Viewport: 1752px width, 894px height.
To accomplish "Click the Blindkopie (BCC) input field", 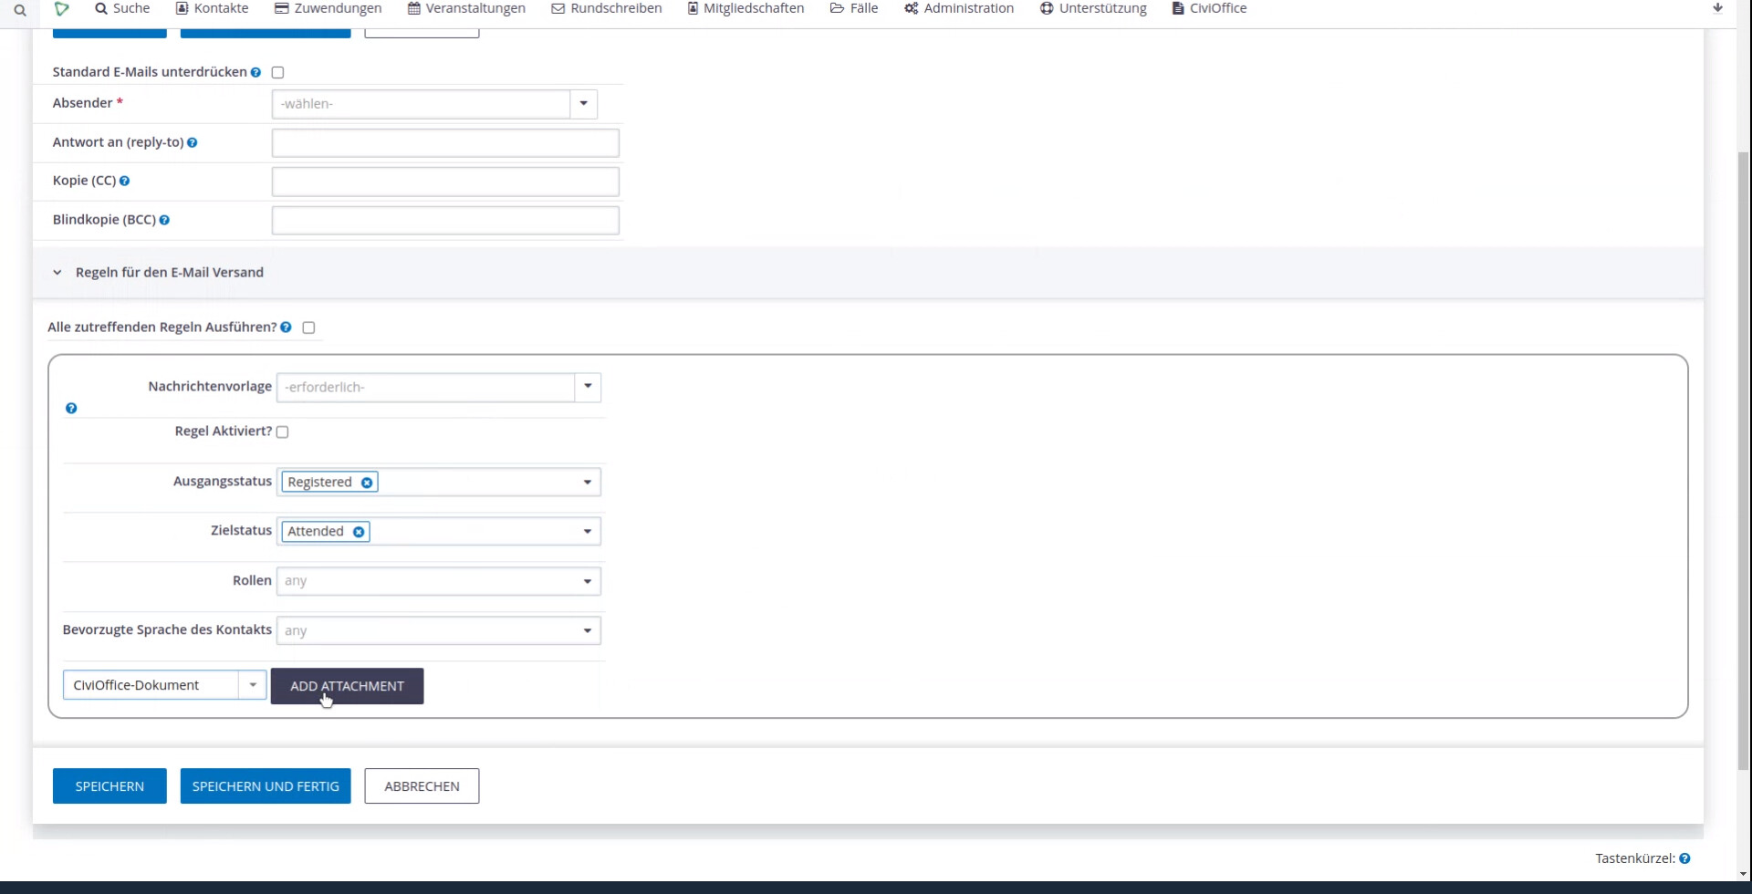I will tap(445, 220).
